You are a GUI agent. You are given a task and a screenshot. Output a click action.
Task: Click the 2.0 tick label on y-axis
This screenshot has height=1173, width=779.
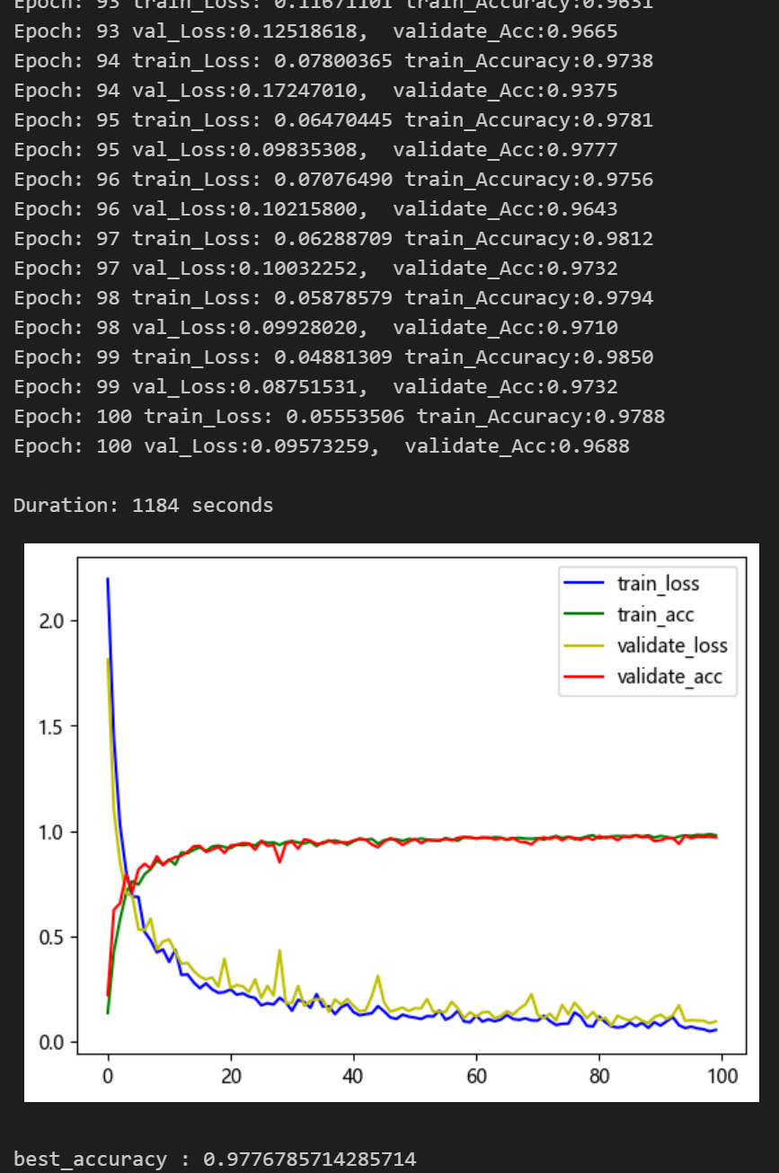(x=53, y=621)
